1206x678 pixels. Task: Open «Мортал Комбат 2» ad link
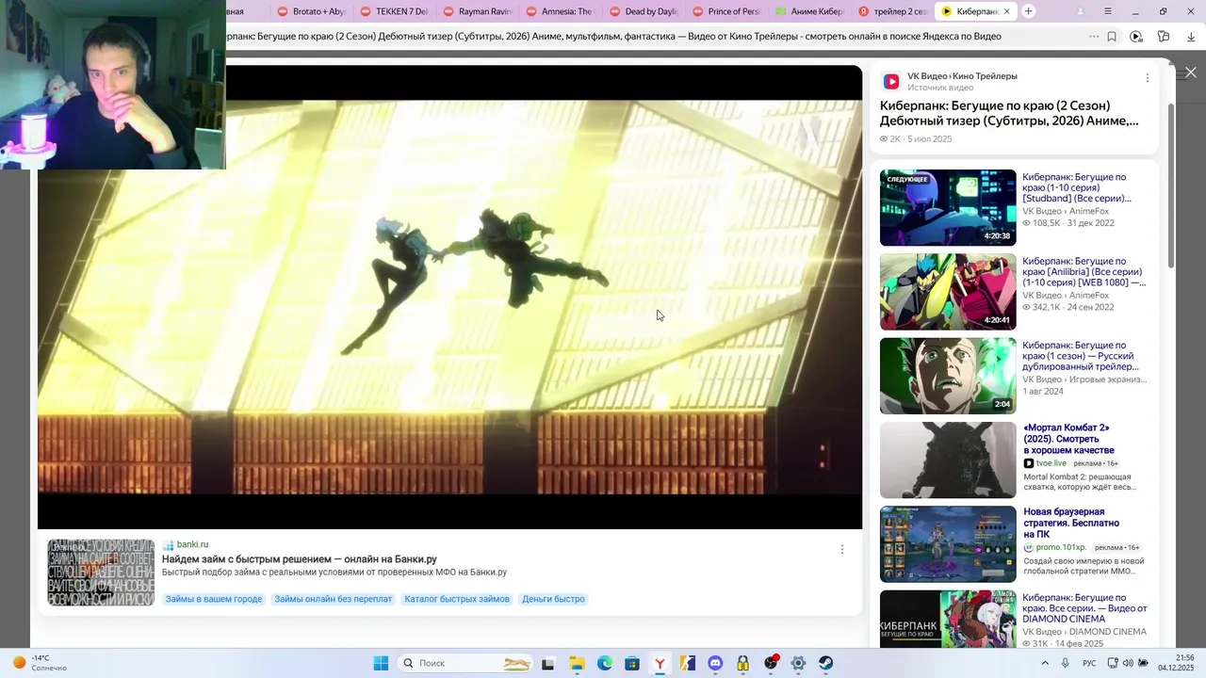[x=1068, y=439]
